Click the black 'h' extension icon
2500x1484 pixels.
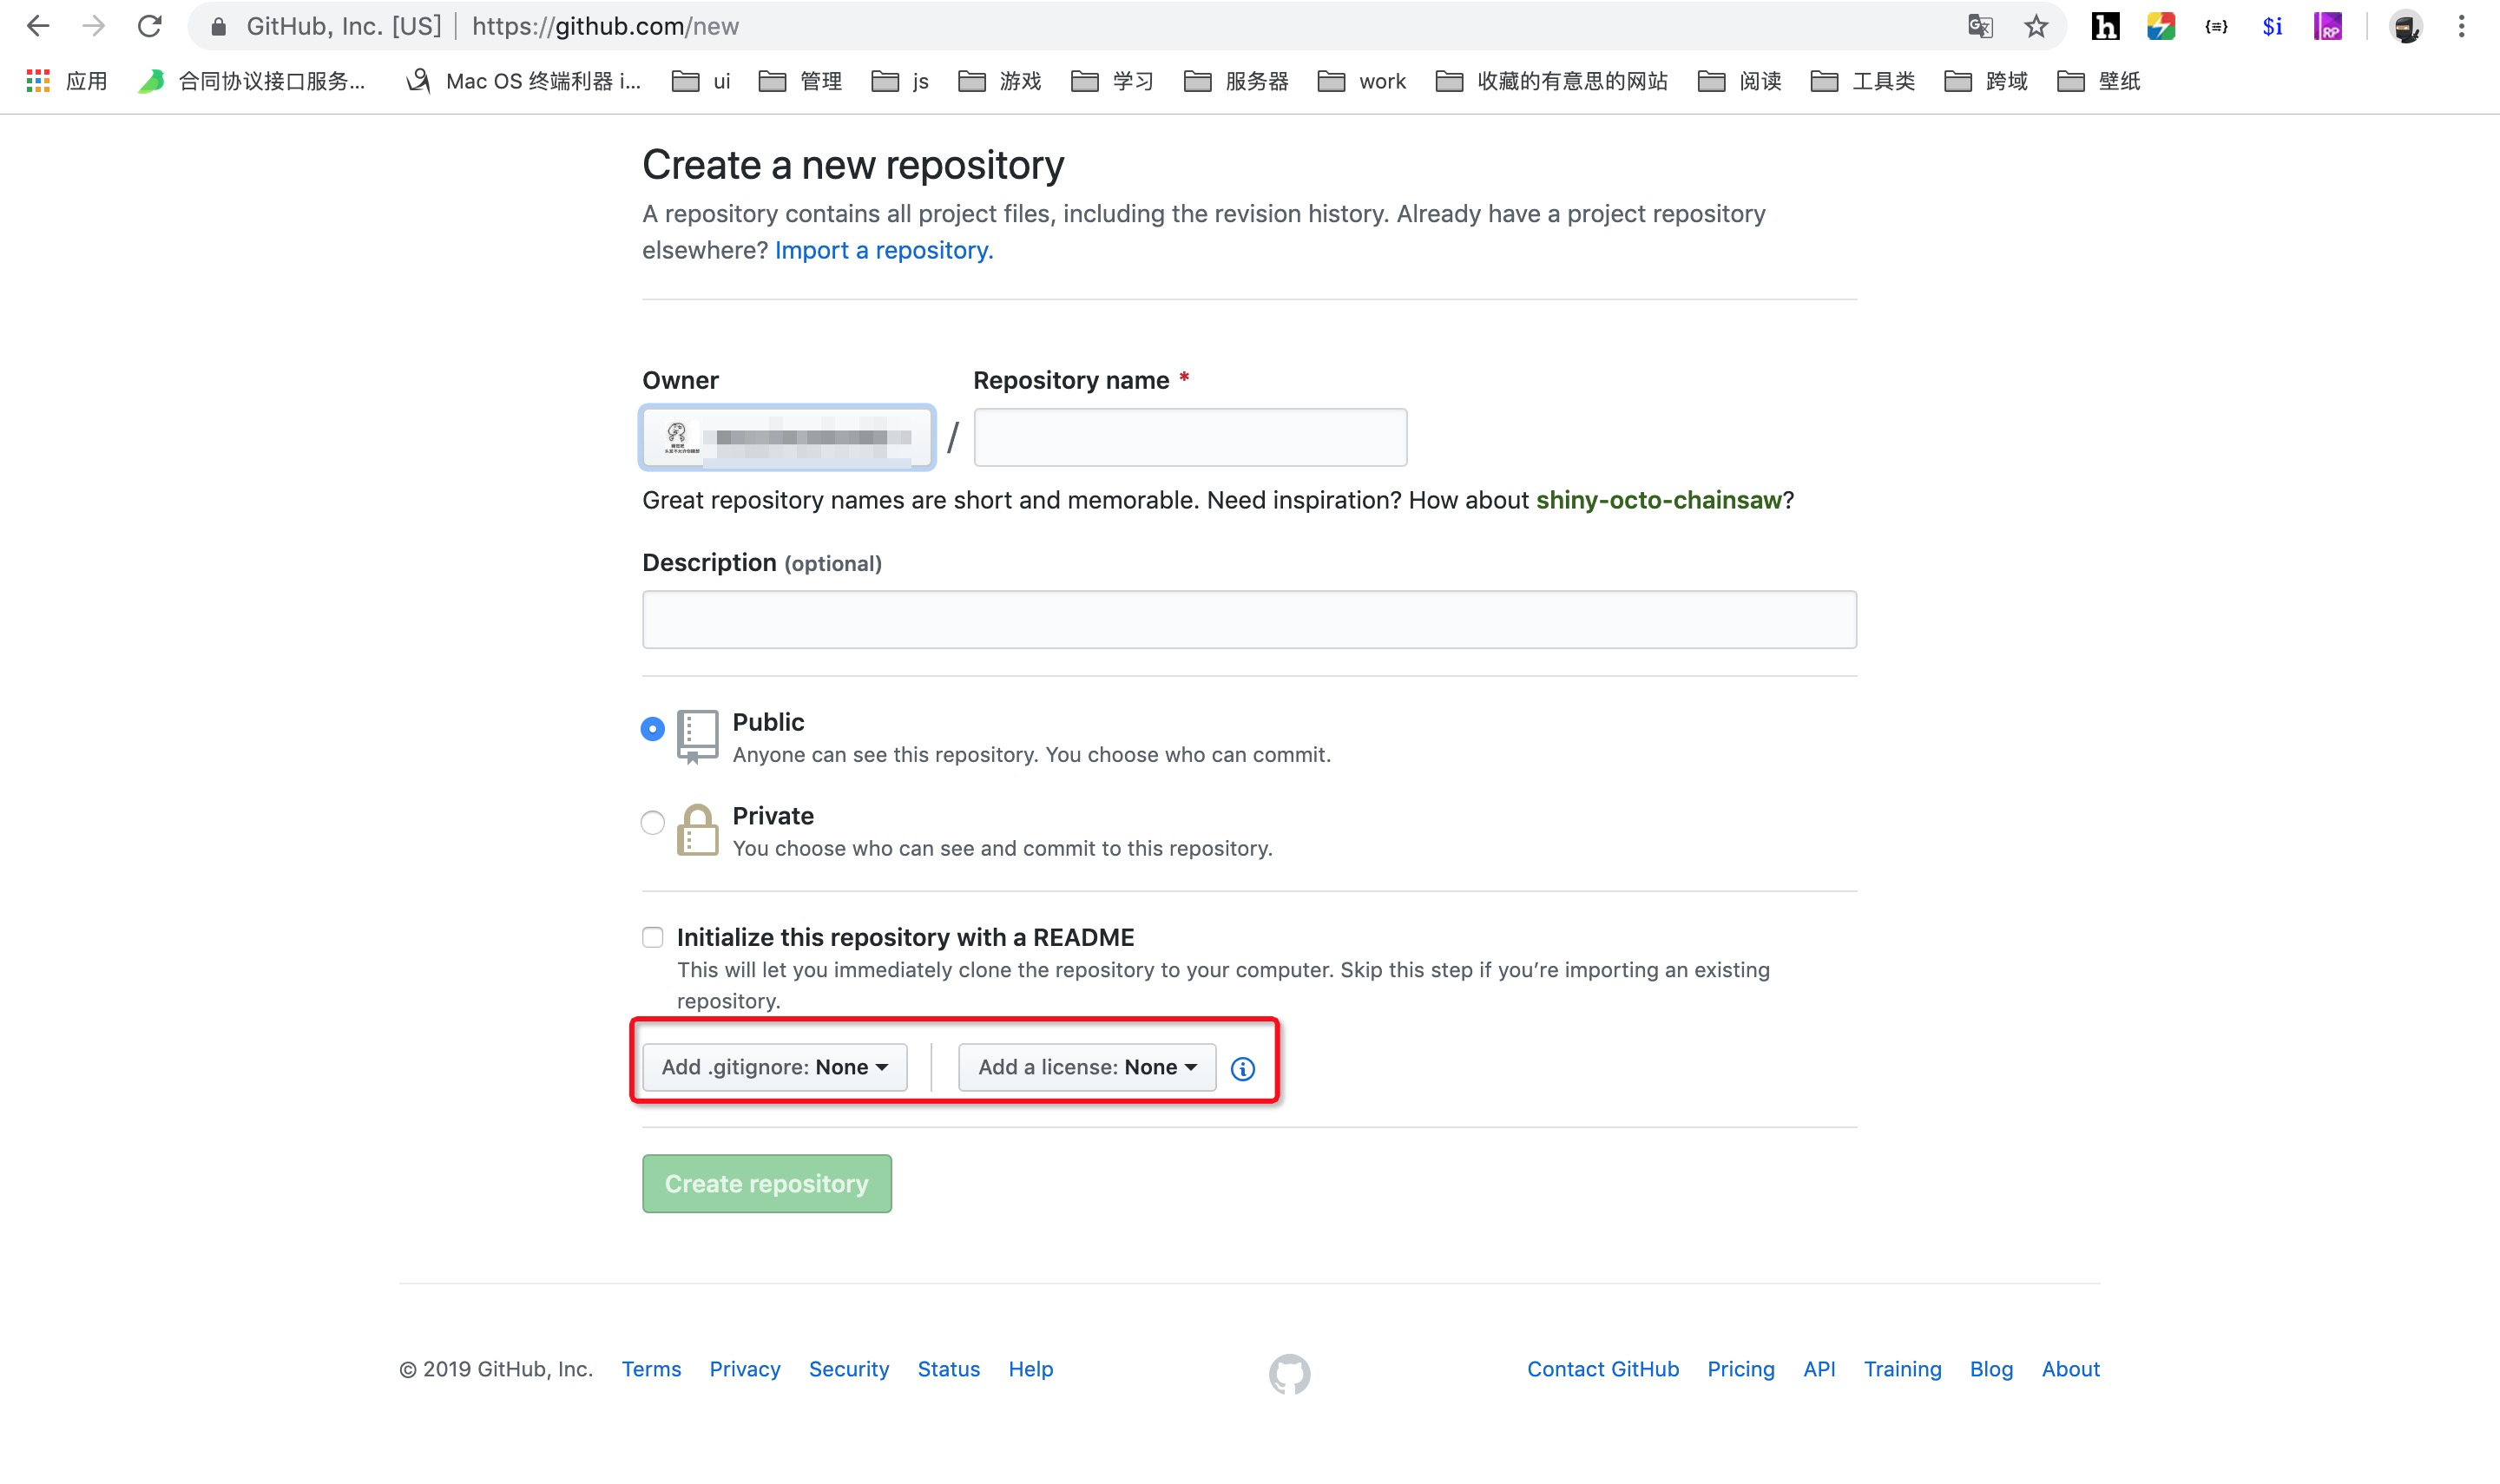pos(2105,26)
